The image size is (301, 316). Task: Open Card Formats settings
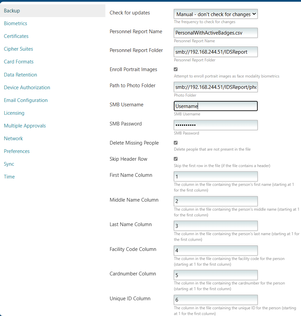(x=19, y=62)
